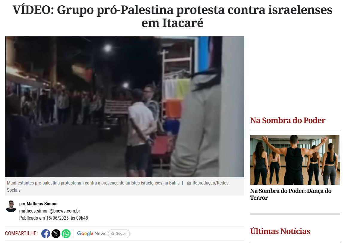This screenshot has height=245, width=343.
Task: Open the Dança do Terror thumbnail
Action: [295, 160]
